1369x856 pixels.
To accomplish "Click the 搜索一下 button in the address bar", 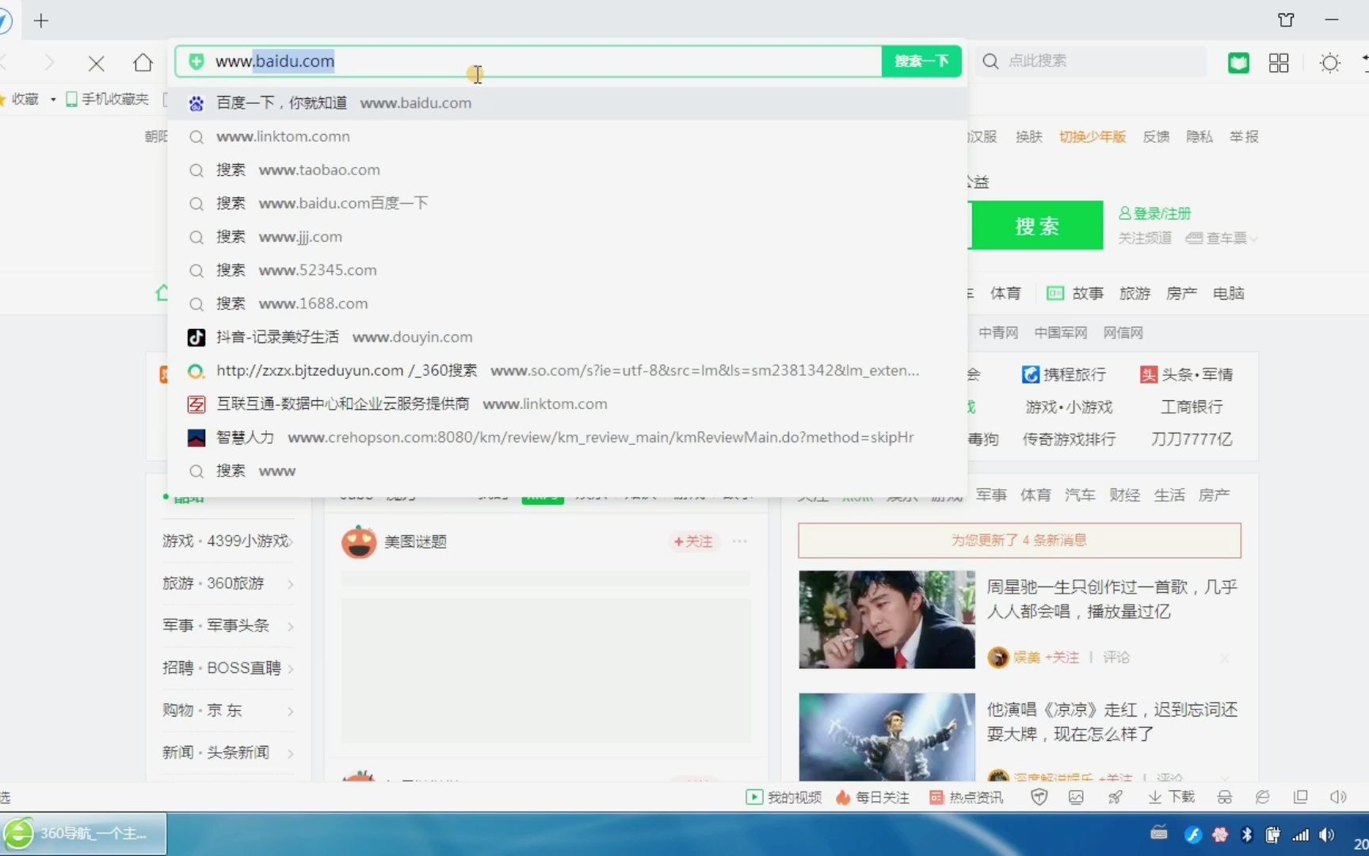I will pyautogui.click(x=921, y=61).
